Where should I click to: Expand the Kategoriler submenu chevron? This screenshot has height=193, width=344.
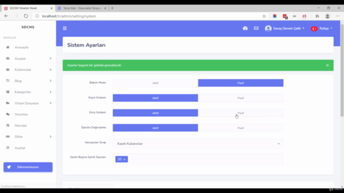(x=51, y=92)
